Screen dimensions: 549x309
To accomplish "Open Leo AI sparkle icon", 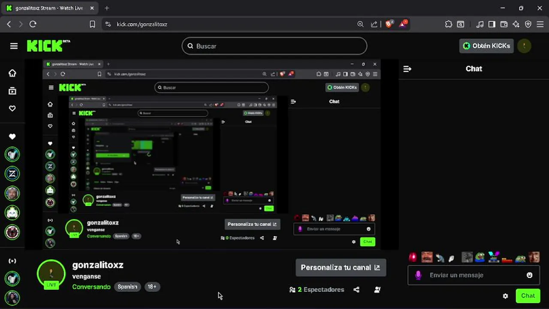I will coord(516,24).
